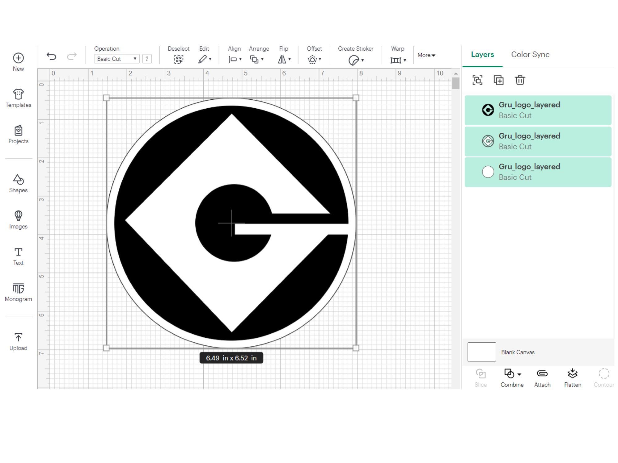Viewport: 618px width, 463px height.
Task: Click the Blank Canvas color swatch
Action: pos(481,352)
